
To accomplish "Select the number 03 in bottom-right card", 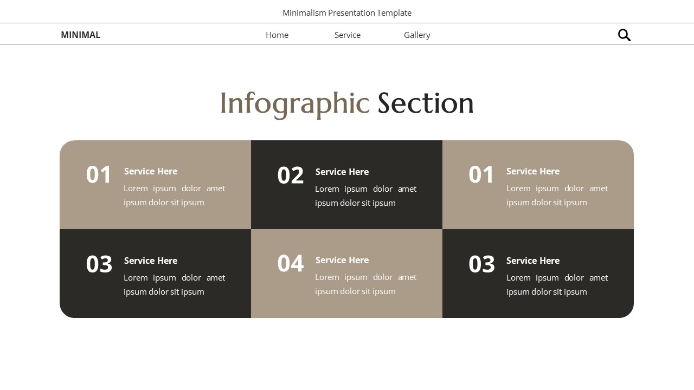I will click(x=482, y=264).
